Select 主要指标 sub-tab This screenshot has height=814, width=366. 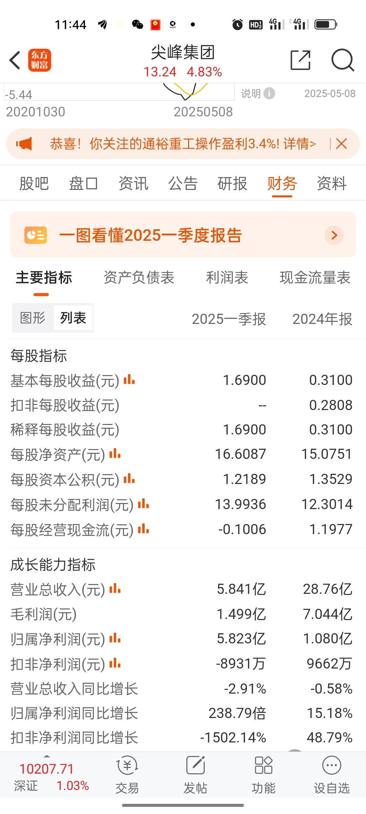[x=44, y=277]
